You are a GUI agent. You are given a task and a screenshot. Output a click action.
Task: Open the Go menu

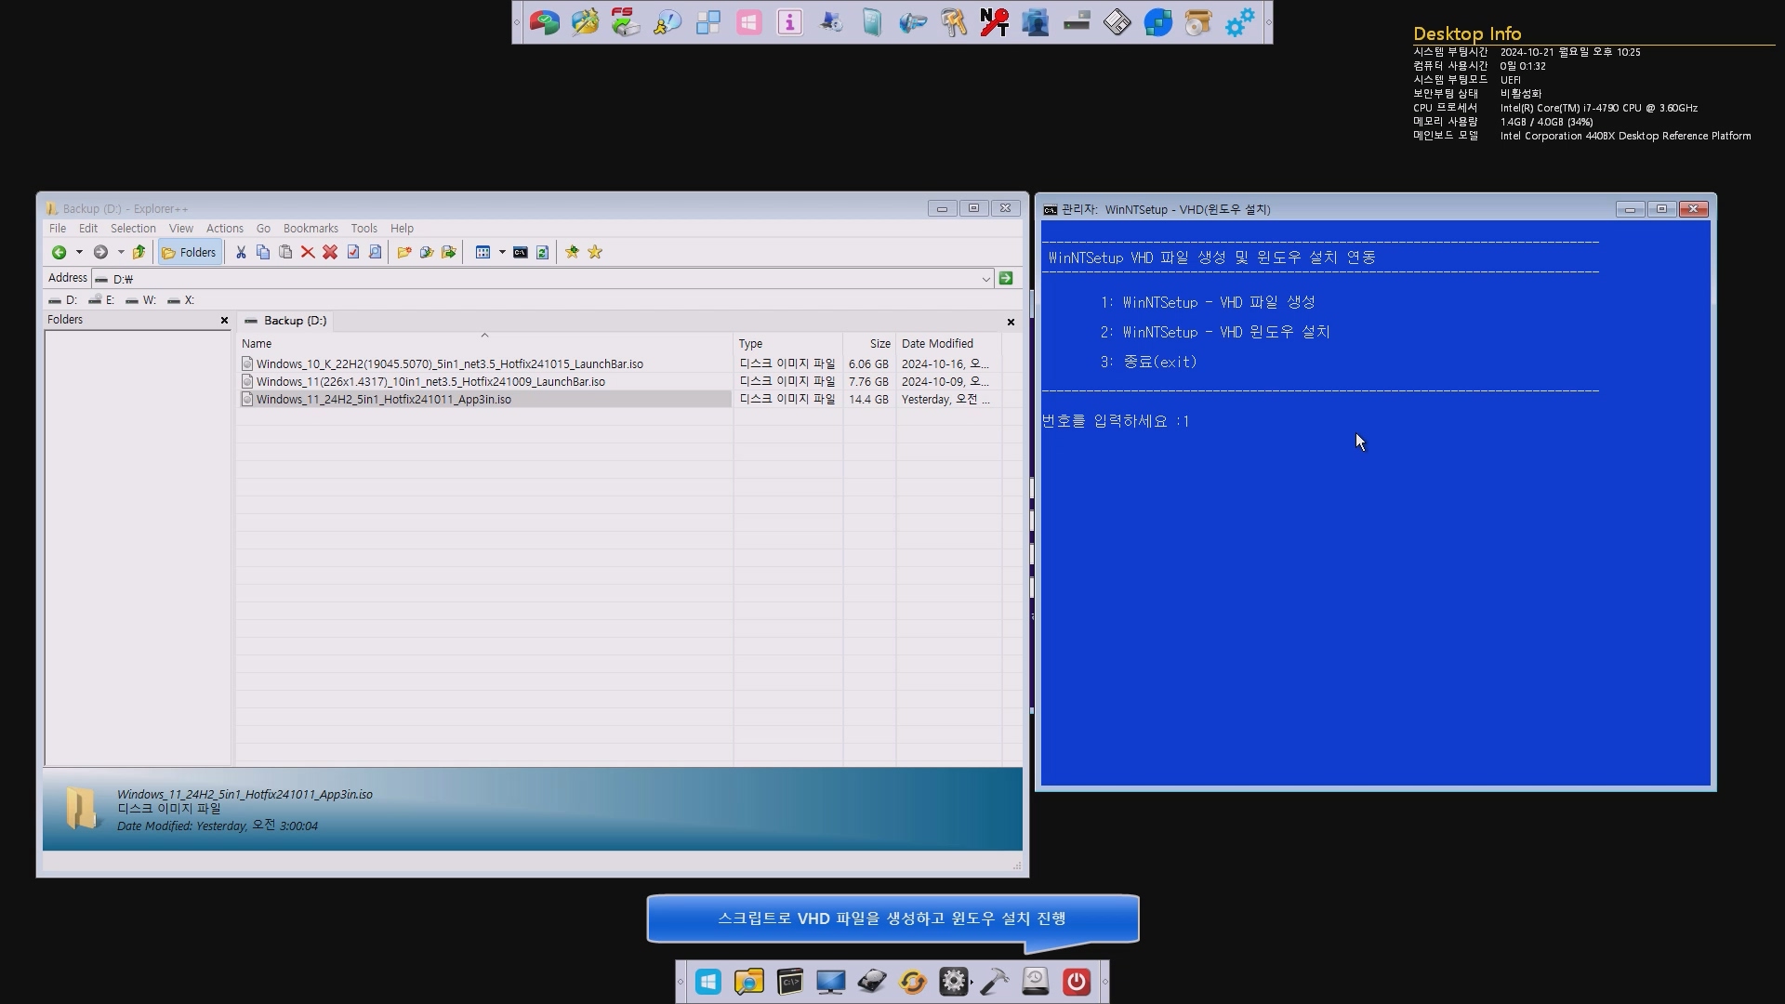(263, 228)
